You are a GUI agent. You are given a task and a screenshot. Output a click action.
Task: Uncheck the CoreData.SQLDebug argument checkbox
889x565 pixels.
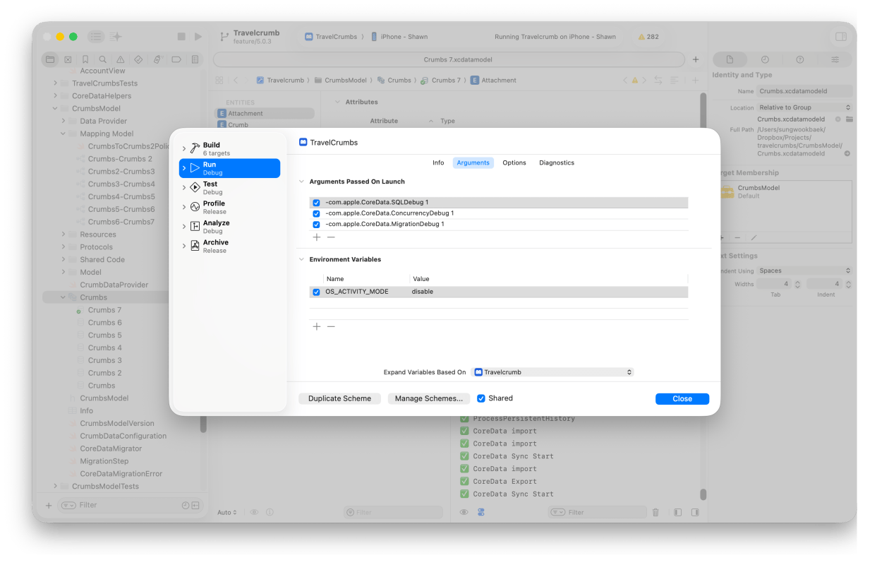(316, 203)
